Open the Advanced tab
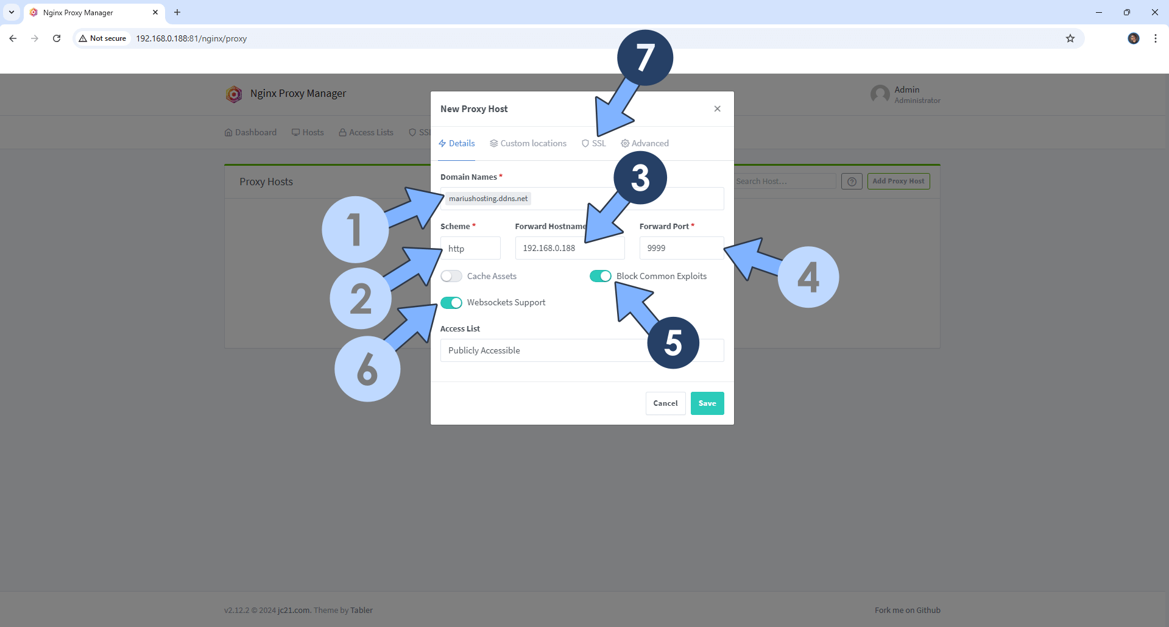The image size is (1169, 627). coord(645,143)
